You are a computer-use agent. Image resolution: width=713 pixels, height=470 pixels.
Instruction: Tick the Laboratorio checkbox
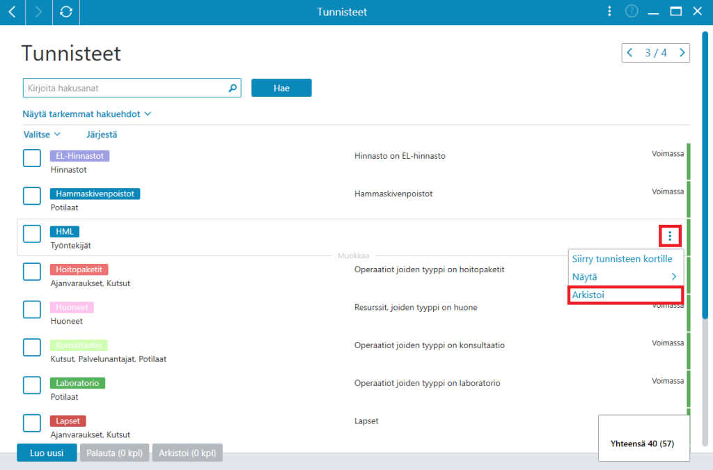pos(32,385)
